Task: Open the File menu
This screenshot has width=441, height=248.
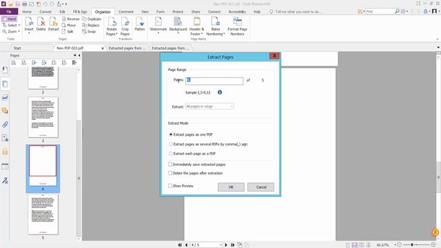Action: click(x=9, y=12)
